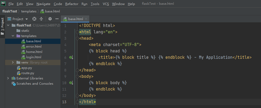Image resolution: width=261 pixels, height=108 pixels.
Task: Click the login.html file icon
Action: 23,57
